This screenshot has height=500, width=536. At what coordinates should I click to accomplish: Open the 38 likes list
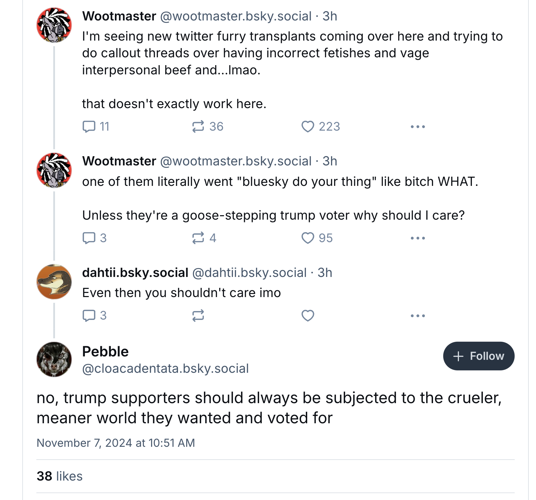[x=60, y=476]
